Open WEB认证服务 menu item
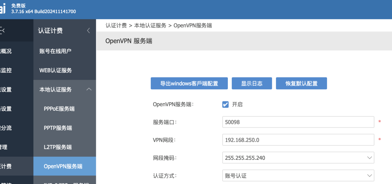The image size is (392, 184). click(56, 70)
